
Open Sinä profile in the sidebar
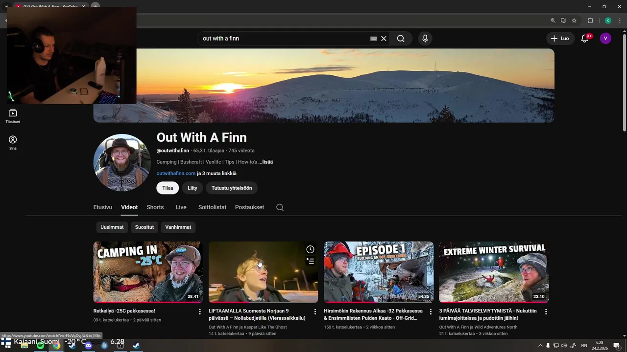point(13,142)
